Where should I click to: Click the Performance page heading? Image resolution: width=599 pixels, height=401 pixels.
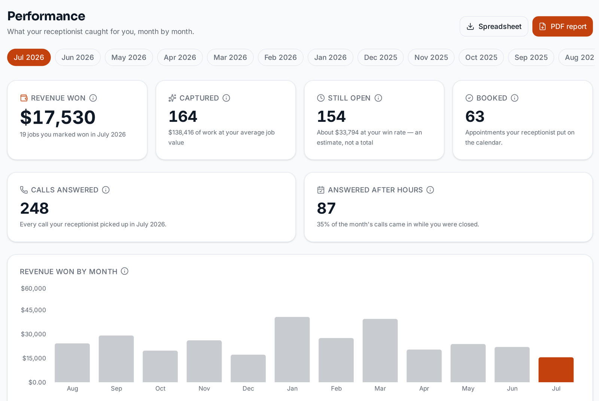(46, 16)
